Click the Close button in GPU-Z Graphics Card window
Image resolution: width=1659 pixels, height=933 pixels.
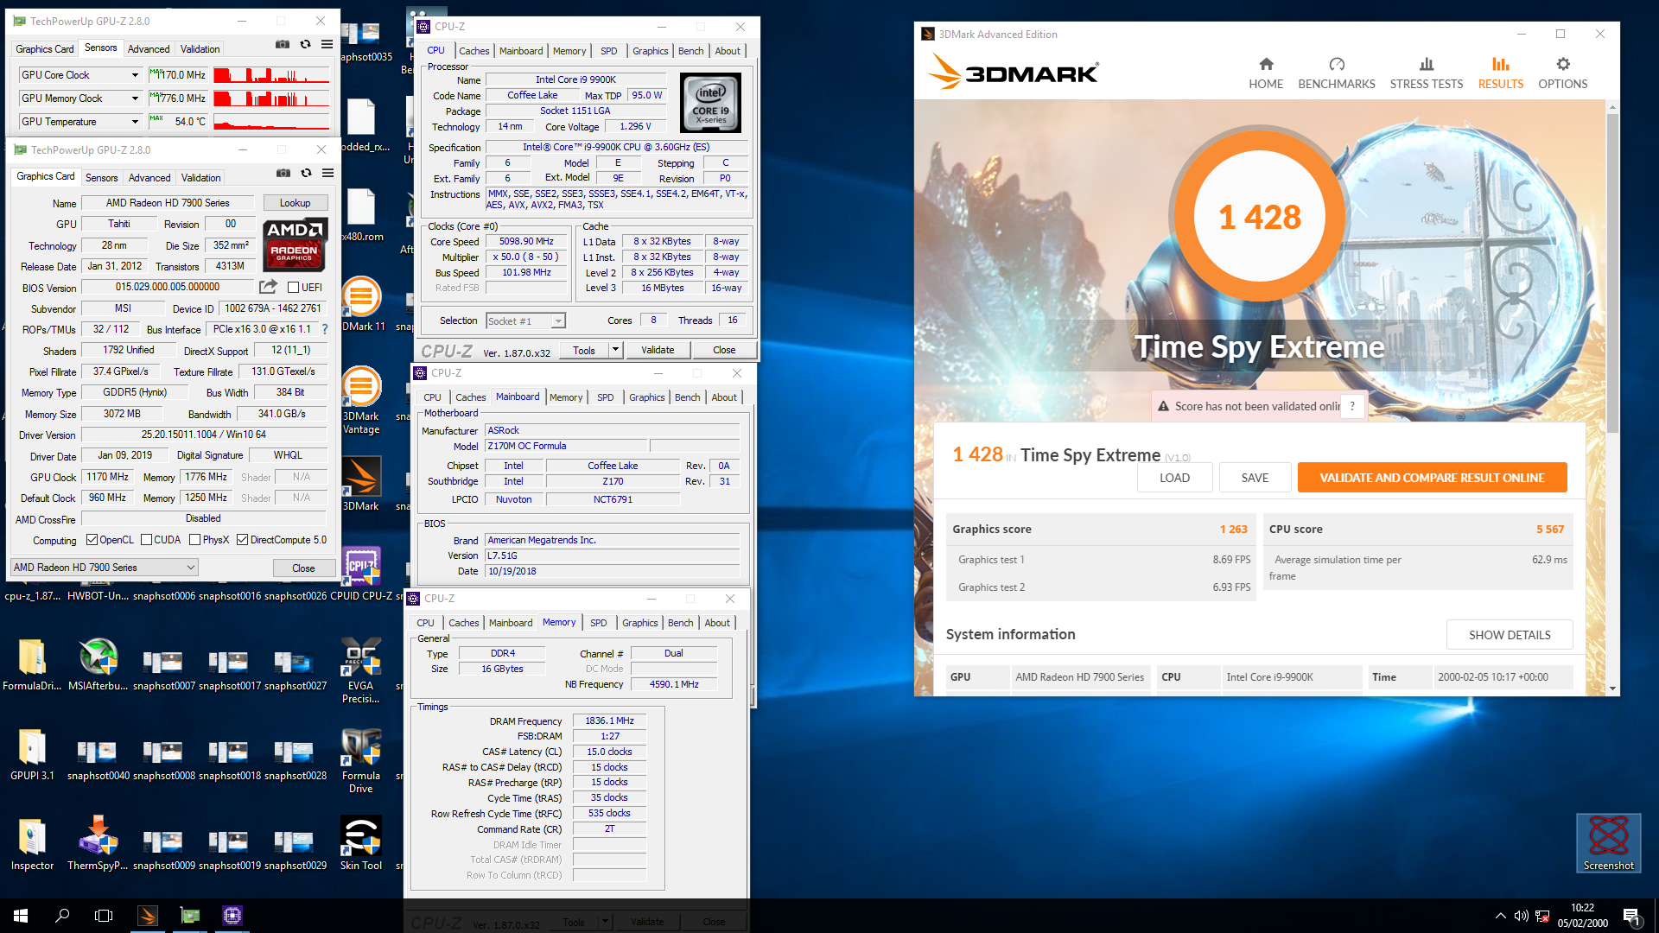pos(303,568)
